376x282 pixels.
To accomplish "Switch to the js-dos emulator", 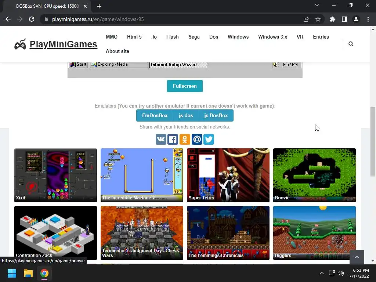I will click(x=186, y=116).
